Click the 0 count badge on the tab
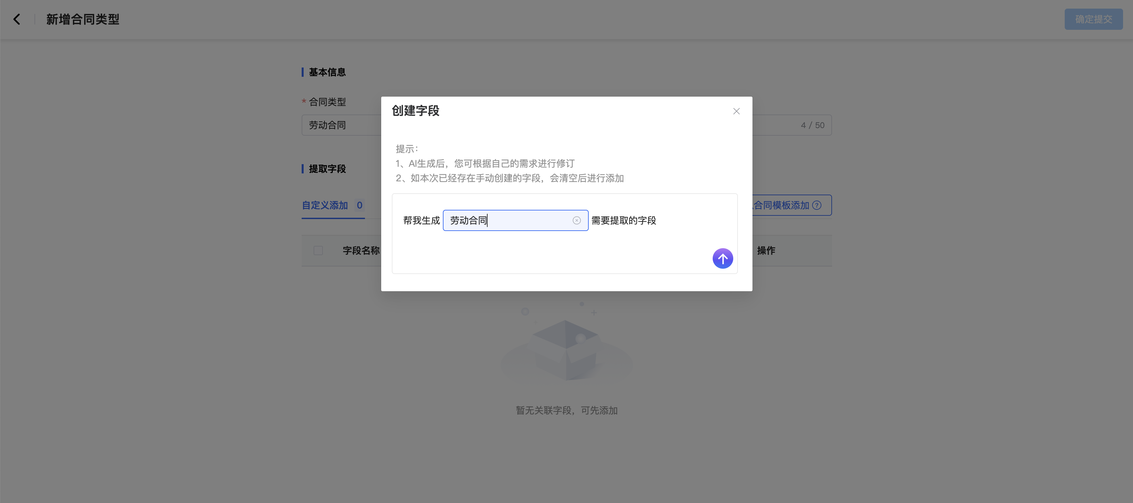Viewport: 1133px width, 503px height. (359, 206)
